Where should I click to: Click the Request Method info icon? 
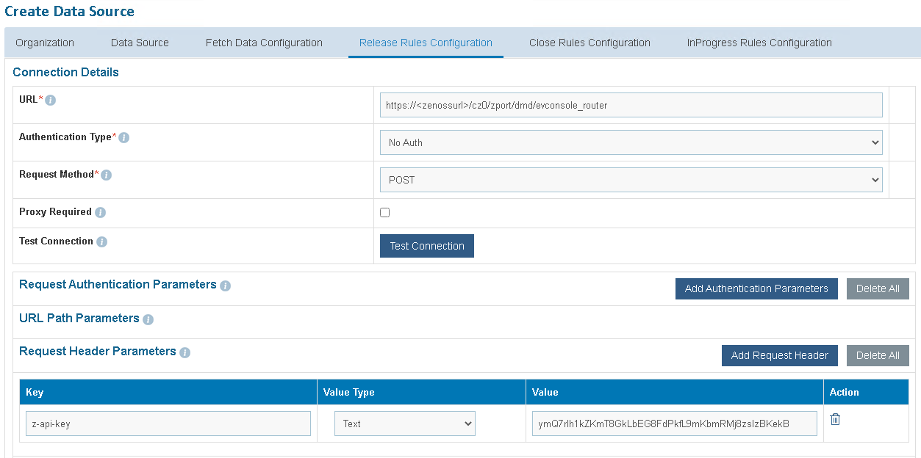(x=107, y=175)
